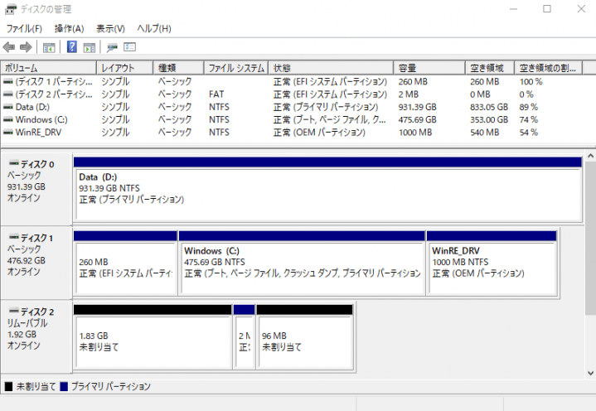Image resolution: width=596 pixels, height=411 pixels.
Task: Click the ディスク 2 removable disk icon
Action: pos(14,311)
